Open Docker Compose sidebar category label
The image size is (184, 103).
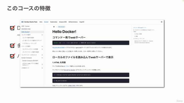coord(26,58)
